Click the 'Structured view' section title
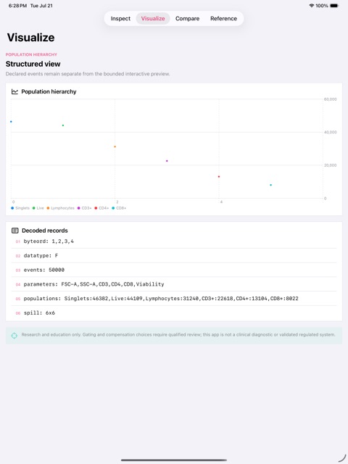 tap(33, 64)
